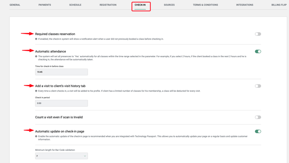The height and width of the screenshot is (163, 289).
Task: Click info icon under Required classes reservation
Action: 36,39
